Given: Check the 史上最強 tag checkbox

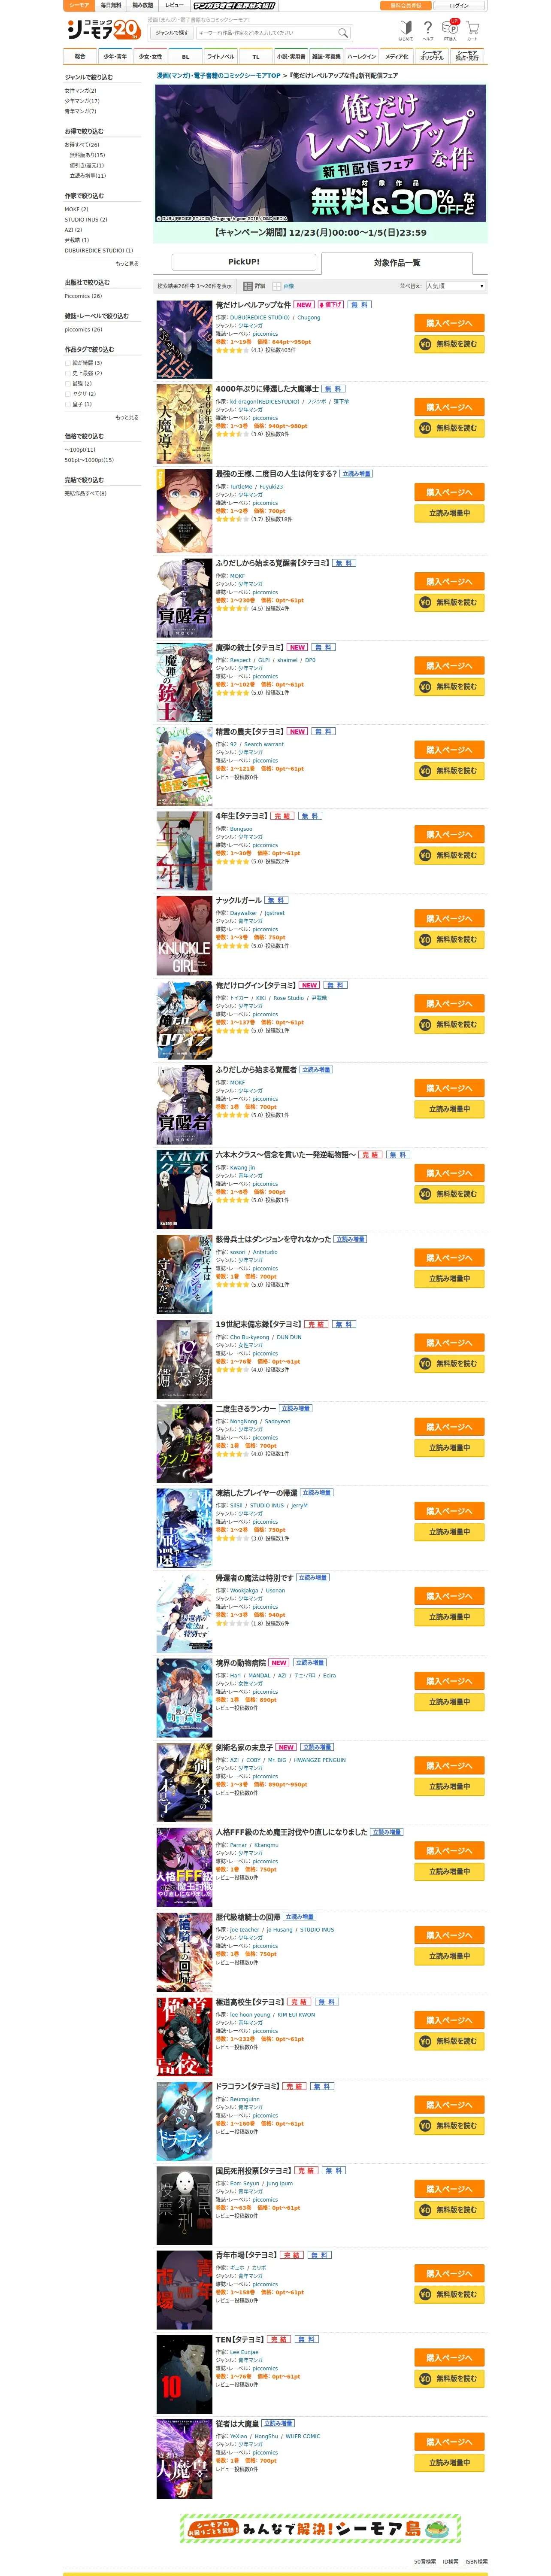Looking at the screenshot, I should (68, 373).
